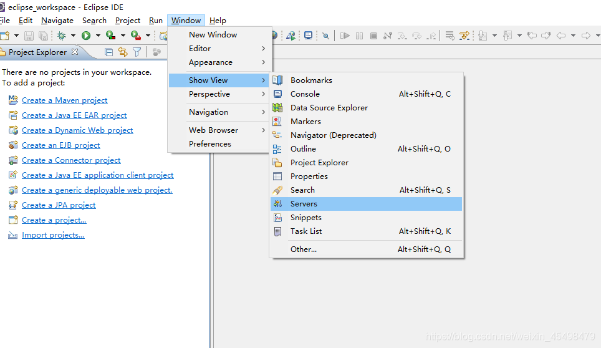The height and width of the screenshot is (348, 601).
Task: Click the Coverage run icon
Action: pyautogui.click(x=111, y=36)
